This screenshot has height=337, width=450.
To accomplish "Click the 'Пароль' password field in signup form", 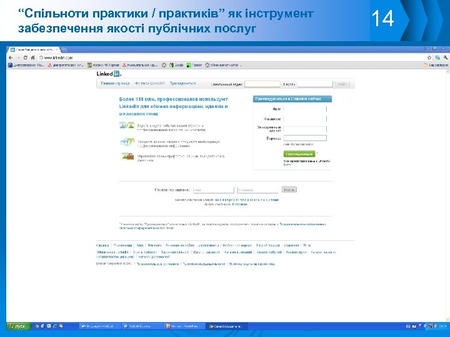I will 305,138.
